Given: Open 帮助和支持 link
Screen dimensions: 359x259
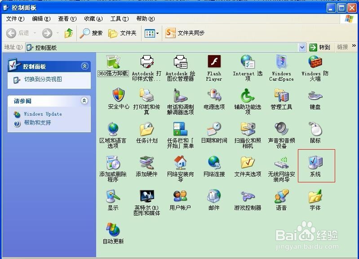Looking at the screenshot, I should [x=38, y=123].
